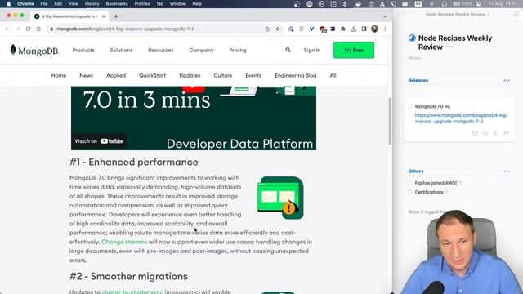
Task: Follow the cluster-to-cluster sync link
Action: pos(132,292)
